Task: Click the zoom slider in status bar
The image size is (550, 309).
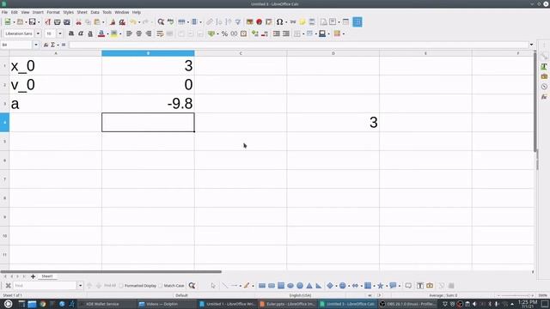Action: tap(516, 295)
